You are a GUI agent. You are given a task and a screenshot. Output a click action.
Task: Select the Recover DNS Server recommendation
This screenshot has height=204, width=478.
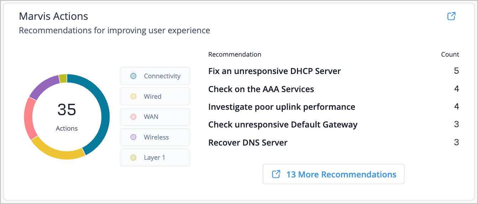point(248,143)
